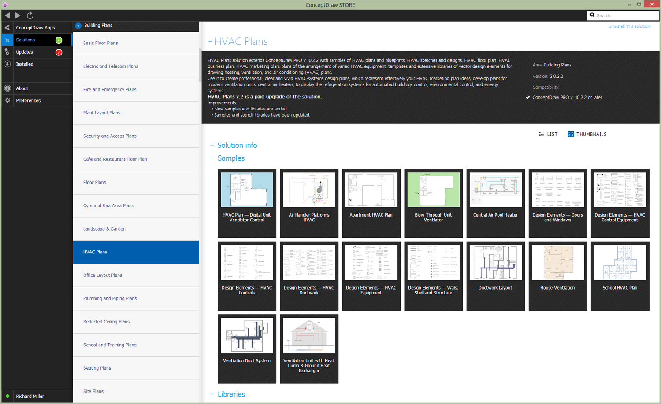Viewport: 661px width, 404px height.
Task: Click the About info icon
Action: pyautogui.click(x=7, y=88)
